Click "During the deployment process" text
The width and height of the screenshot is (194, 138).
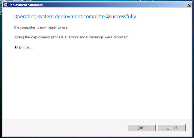(x=38, y=37)
